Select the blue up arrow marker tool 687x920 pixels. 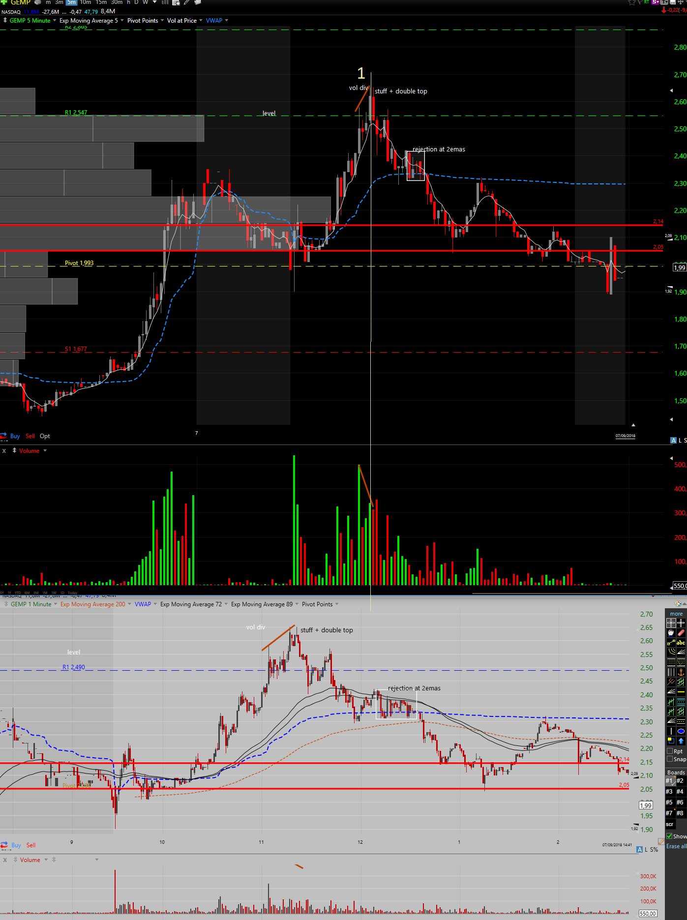click(681, 741)
